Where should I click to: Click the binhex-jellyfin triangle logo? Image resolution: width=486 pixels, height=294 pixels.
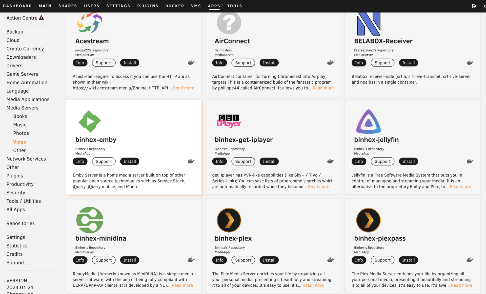(x=369, y=122)
